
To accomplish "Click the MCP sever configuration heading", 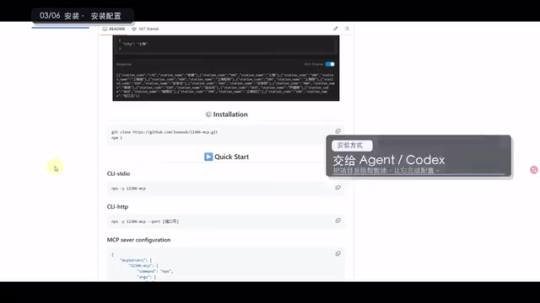I will pyautogui.click(x=138, y=240).
